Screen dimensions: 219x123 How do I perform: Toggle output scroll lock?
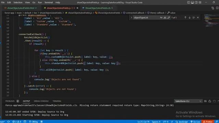tap(210, 101)
